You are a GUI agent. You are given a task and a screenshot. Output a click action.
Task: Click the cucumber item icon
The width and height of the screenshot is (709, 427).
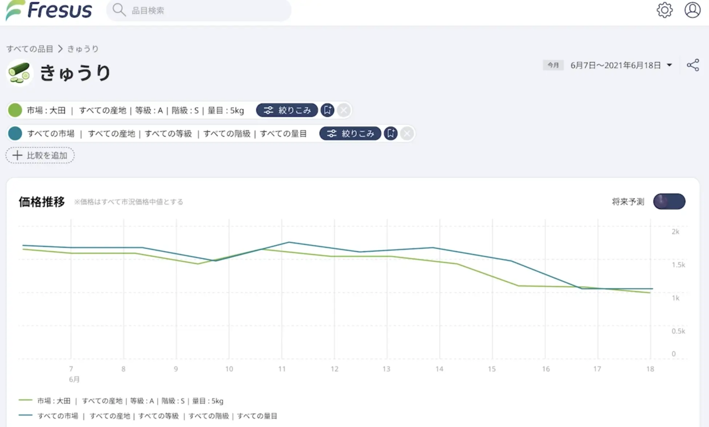pos(19,73)
